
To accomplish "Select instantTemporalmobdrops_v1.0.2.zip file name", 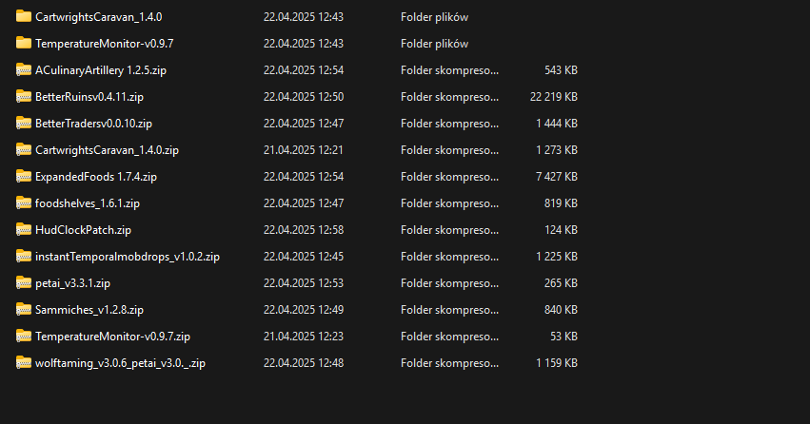I will pyautogui.click(x=128, y=257).
